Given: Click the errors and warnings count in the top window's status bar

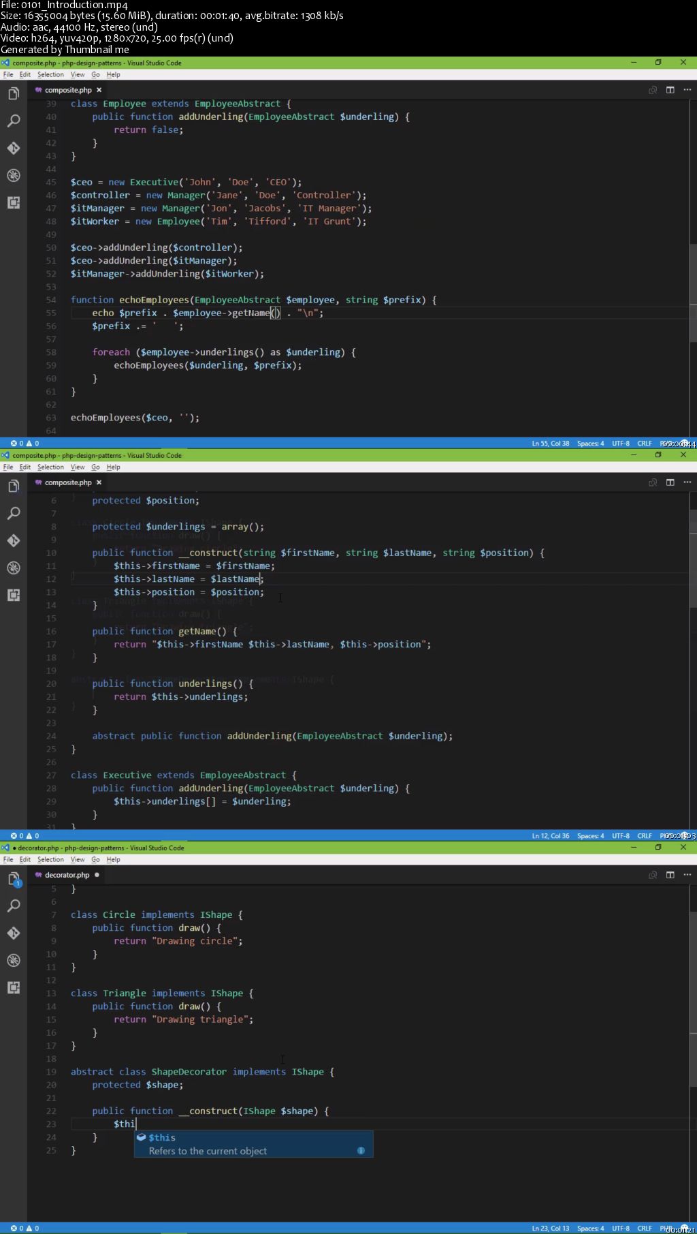Looking at the screenshot, I should (25, 443).
